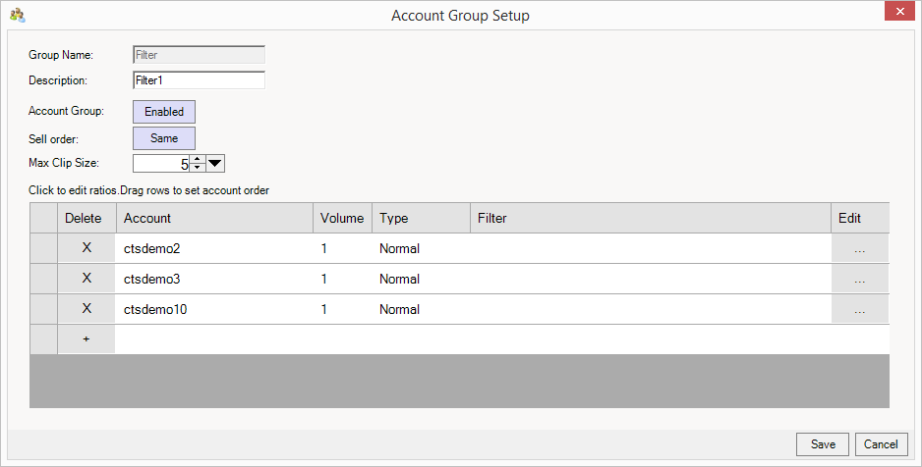Increase Max Clip Size with up arrow

coord(198,159)
